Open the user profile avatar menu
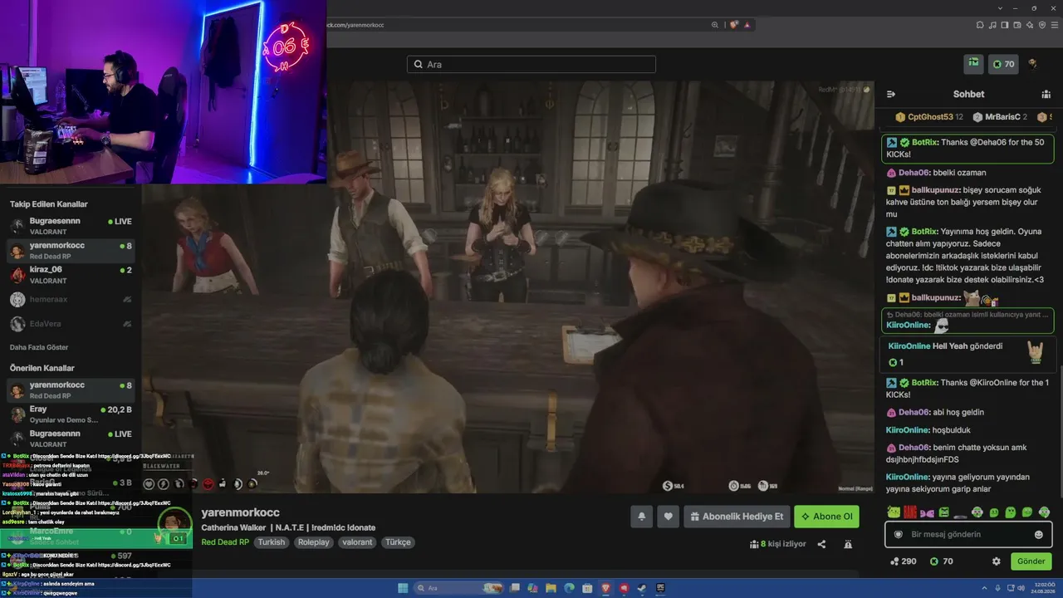The image size is (1063, 598). (x=1032, y=64)
